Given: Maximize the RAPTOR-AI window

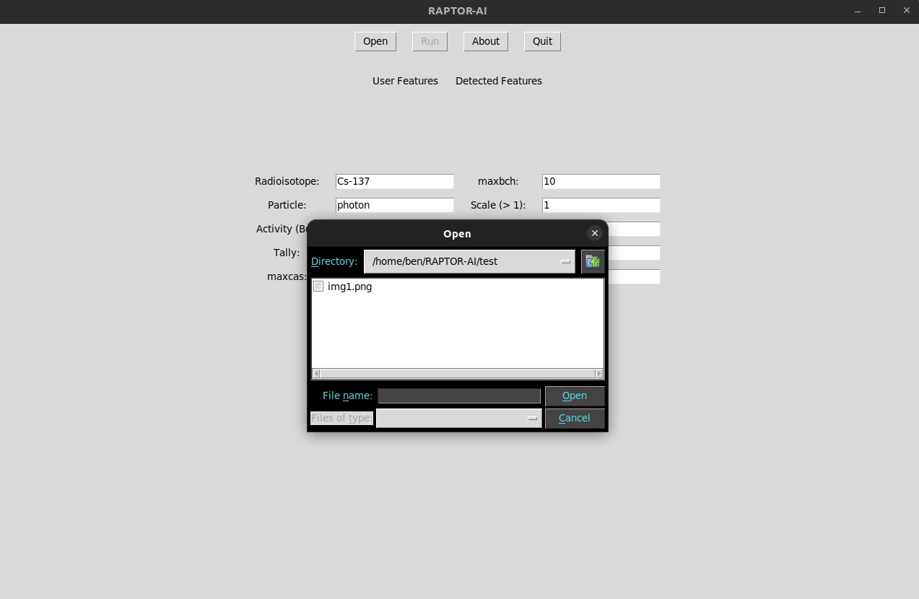Looking at the screenshot, I should (x=881, y=11).
